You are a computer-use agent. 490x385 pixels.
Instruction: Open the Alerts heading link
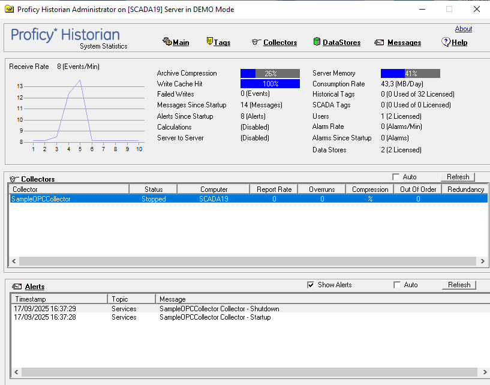tap(35, 287)
